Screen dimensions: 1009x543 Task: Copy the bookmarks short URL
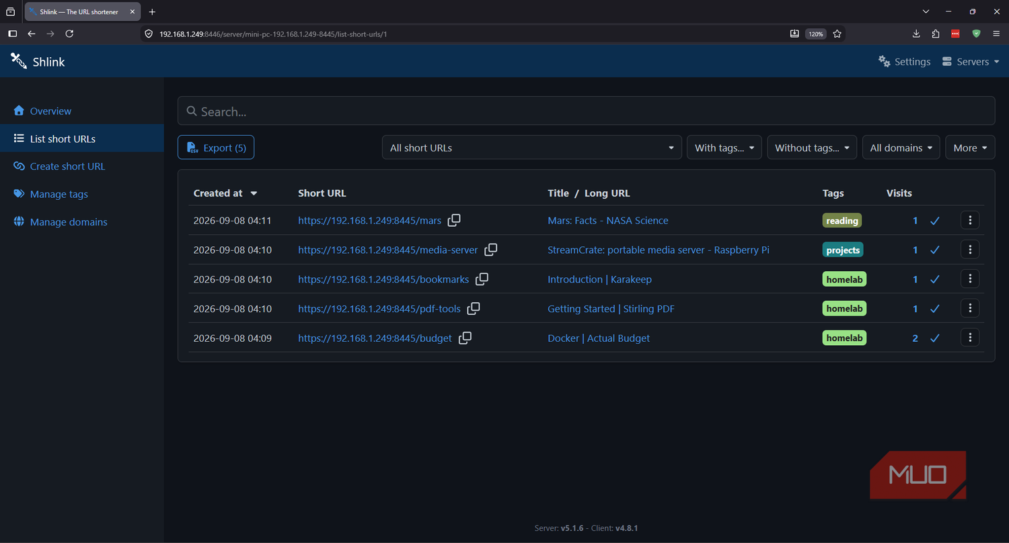click(x=482, y=279)
